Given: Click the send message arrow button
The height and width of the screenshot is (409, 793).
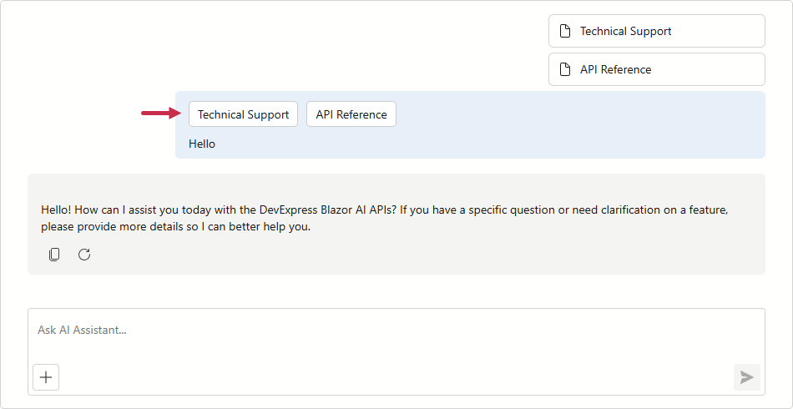Looking at the screenshot, I should click(747, 377).
